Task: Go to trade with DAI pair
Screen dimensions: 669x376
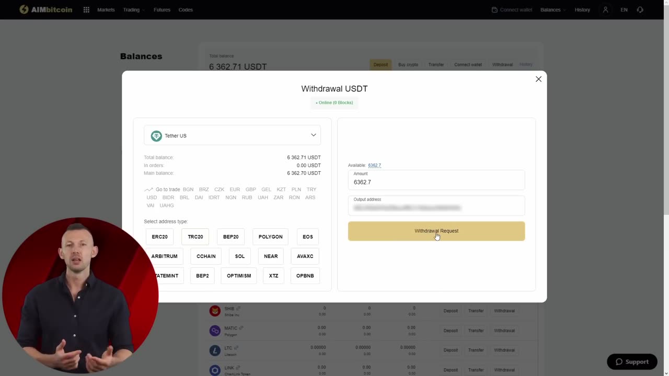Action: click(199, 197)
